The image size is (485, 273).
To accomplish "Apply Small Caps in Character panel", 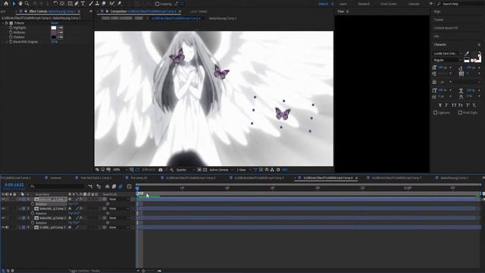I will click(x=461, y=105).
